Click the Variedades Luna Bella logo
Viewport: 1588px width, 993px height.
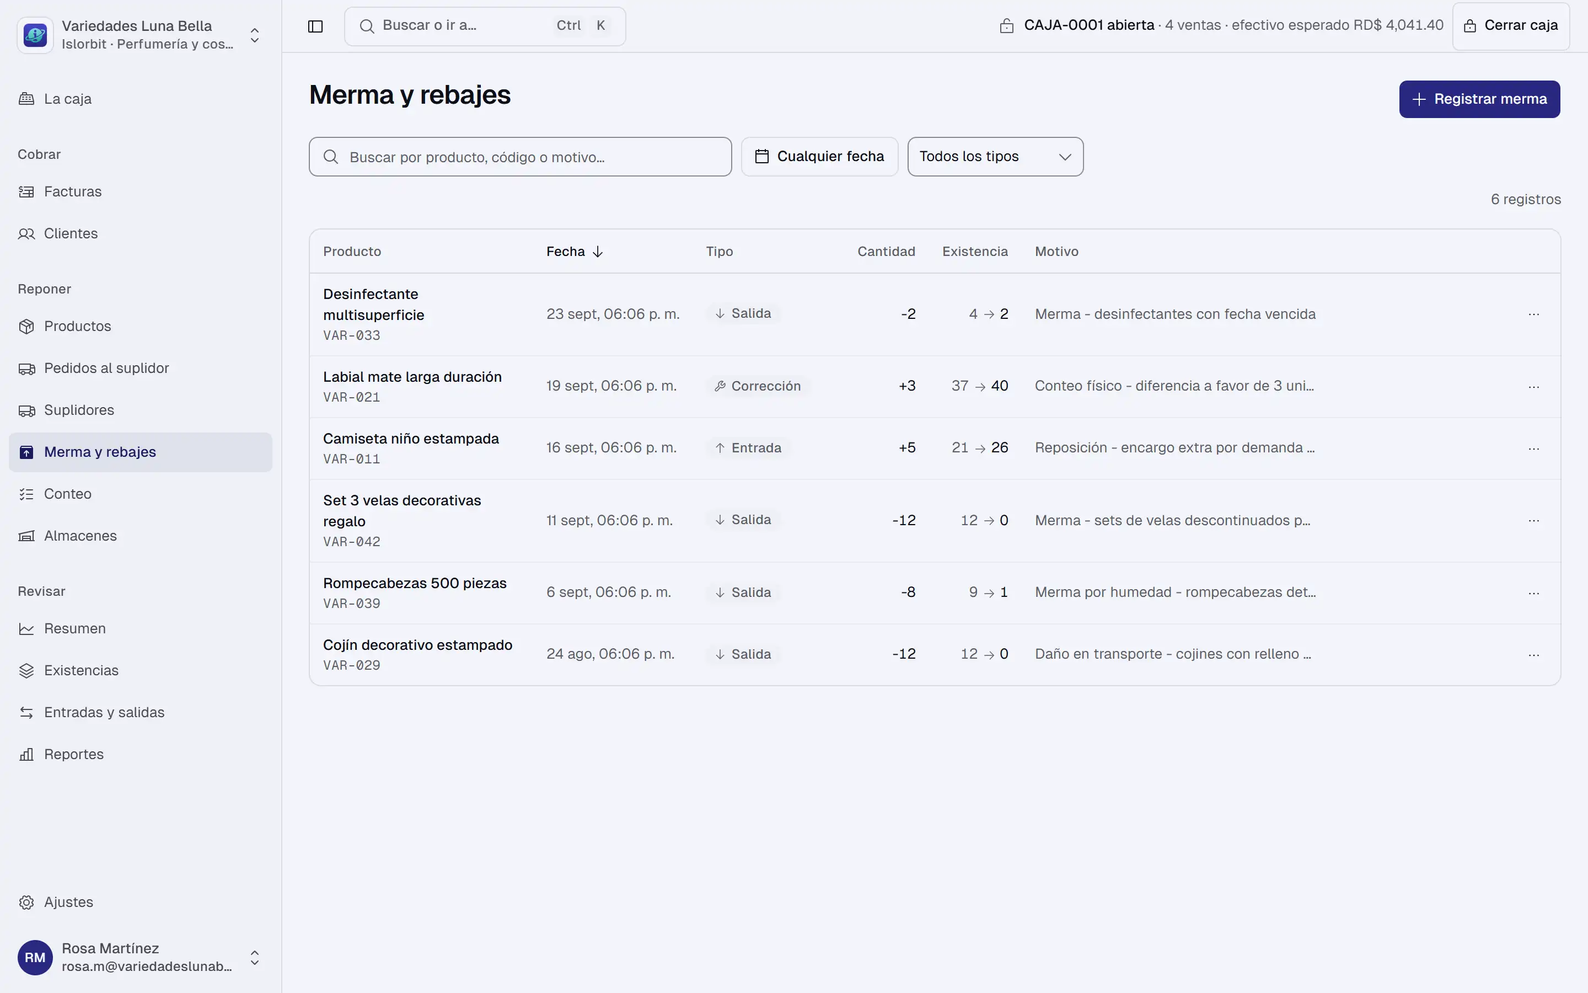point(35,35)
